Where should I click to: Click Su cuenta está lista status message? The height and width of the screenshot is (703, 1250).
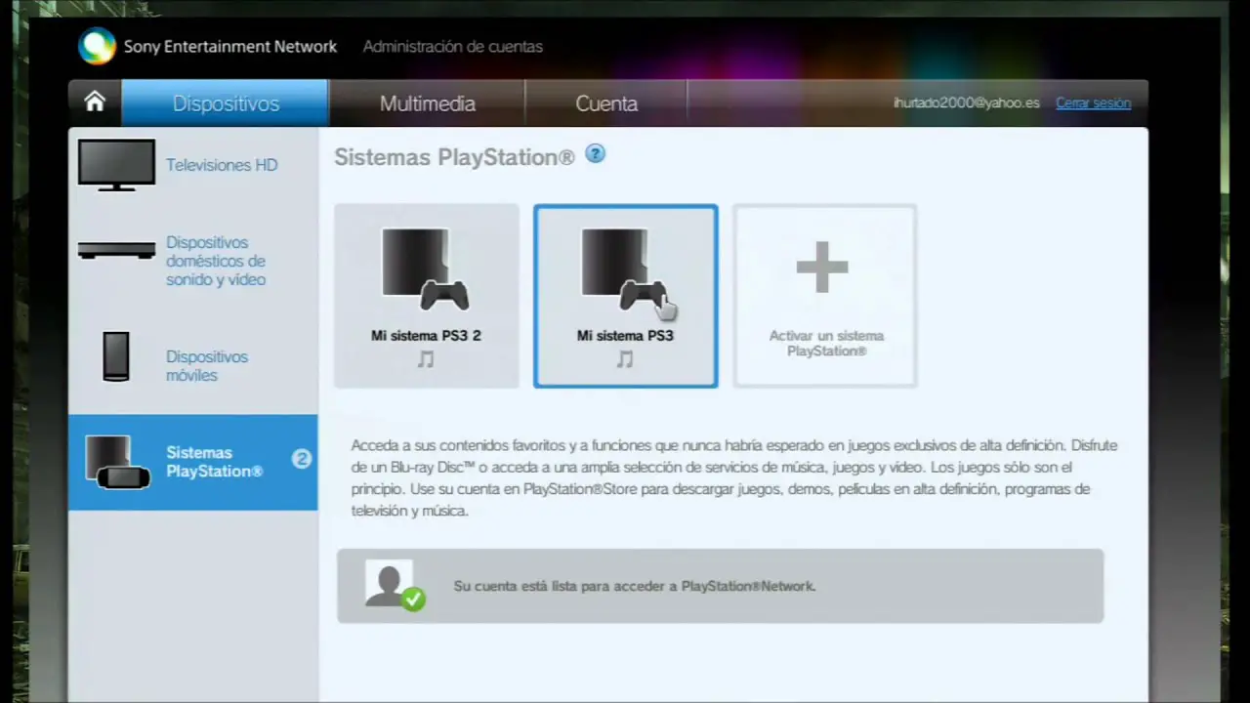(634, 586)
